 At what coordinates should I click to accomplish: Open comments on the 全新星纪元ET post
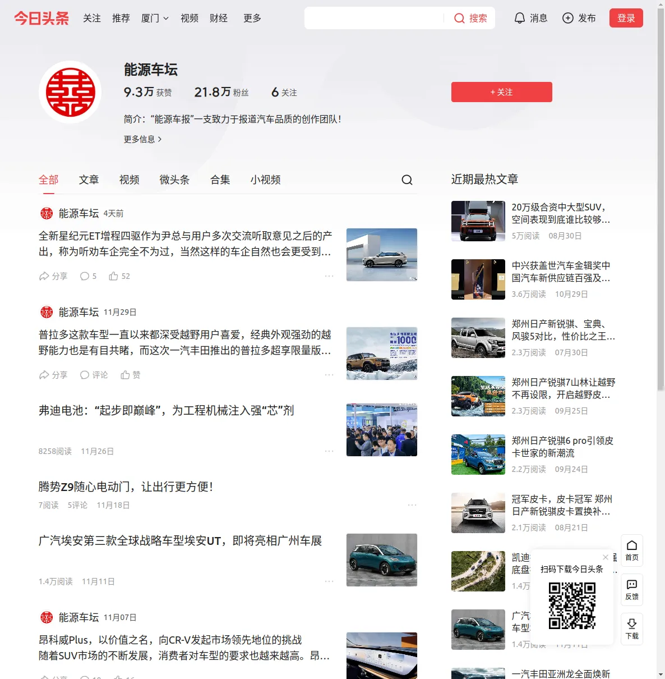click(88, 276)
